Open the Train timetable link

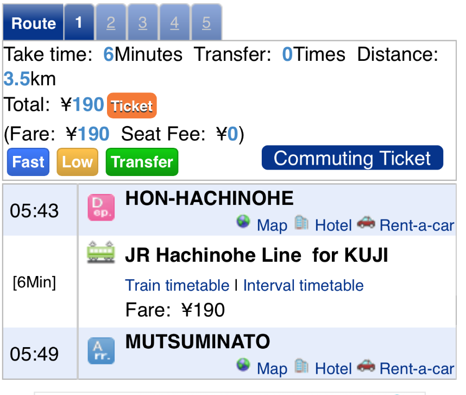[x=177, y=286]
